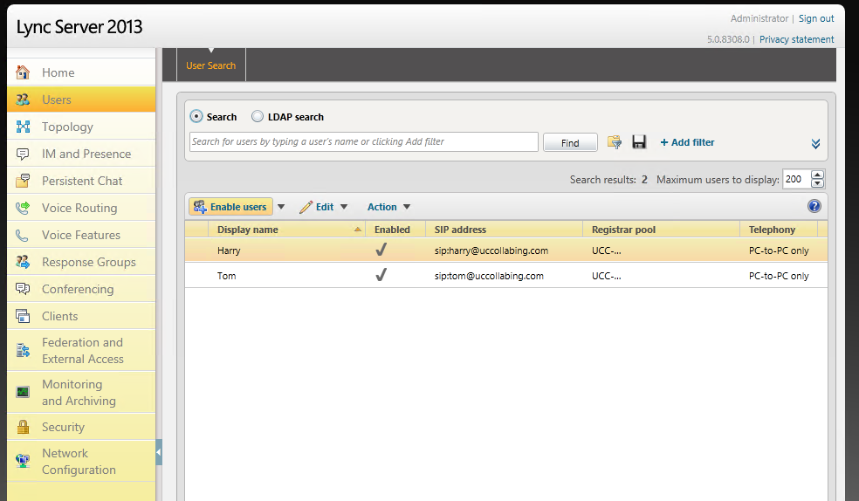Select the LDAP search radio button

pyautogui.click(x=257, y=117)
